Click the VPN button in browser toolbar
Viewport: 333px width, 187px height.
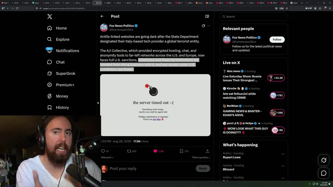tap(309, 8)
